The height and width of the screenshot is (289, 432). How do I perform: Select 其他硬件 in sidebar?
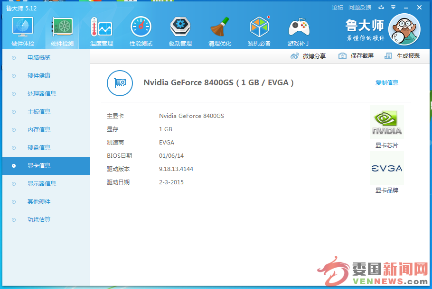(47, 202)
